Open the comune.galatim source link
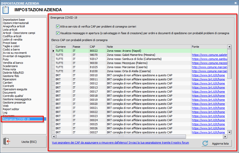239x153 pixels. [x=209, y=55]
